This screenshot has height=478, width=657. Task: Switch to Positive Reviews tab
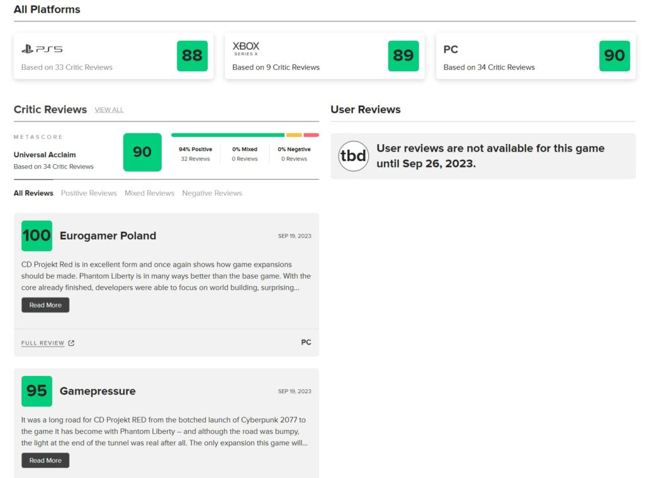[x=89, y=193]
